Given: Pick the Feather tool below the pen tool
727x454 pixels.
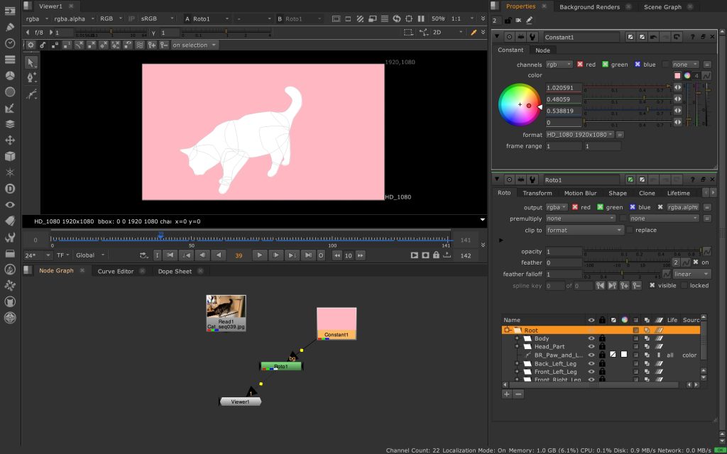Looking at the screenshot, I should tap(31, 94).
